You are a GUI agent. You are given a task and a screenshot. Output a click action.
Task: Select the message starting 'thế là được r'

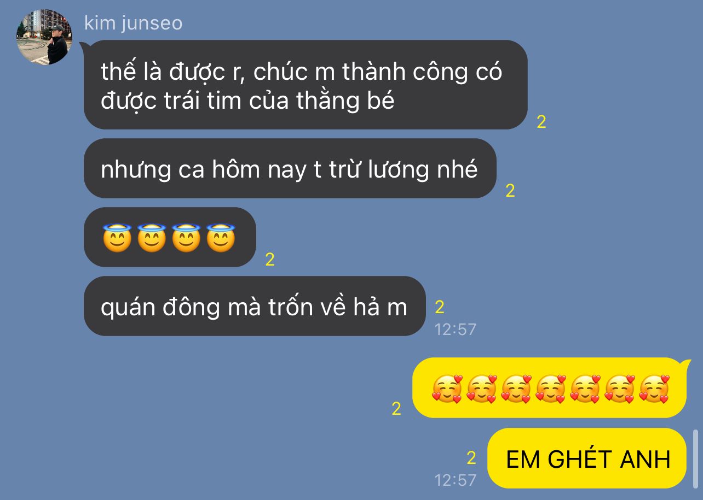[306, 85]
